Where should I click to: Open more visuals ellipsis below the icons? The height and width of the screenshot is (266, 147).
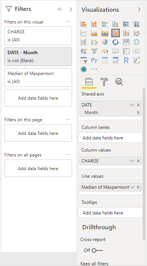pyautogui.click(x=94, y=69)
